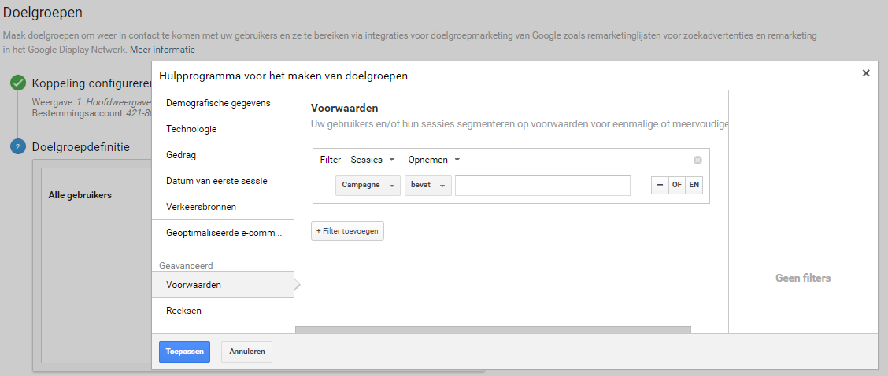Image resolution: width=888 pixels, height=376 pixels.
Task: Select the Reeksen section
Action: [223, 311]
